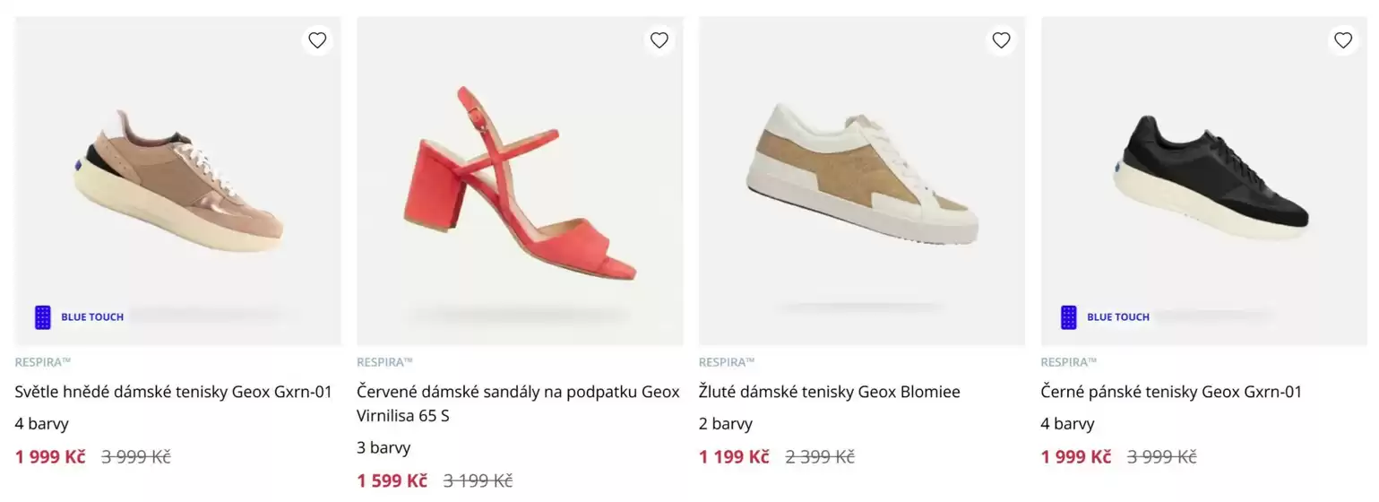
Task: Click heart icon on yellow Blomiee sneakers
Action: pyautogui.click(x=1002, y=40)
